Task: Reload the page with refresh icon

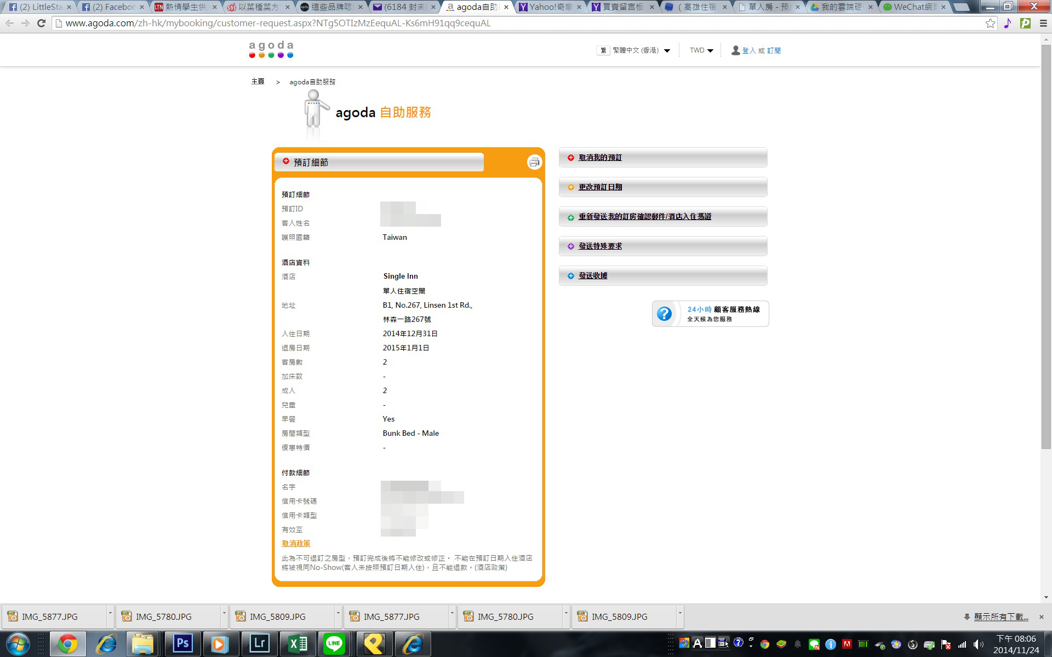Action: pyautogui.click(x=41, y=24)
